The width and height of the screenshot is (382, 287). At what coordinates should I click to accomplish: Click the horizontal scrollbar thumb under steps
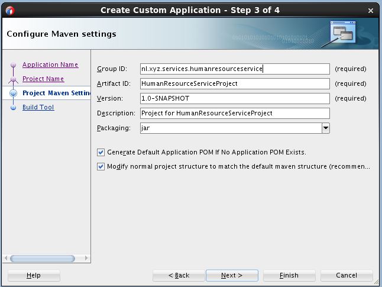coord(43,259)
